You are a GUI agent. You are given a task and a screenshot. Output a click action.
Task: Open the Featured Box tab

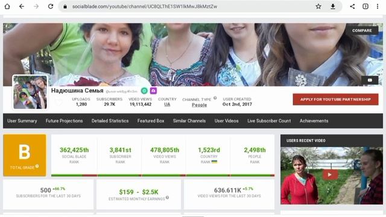click(x=151, y=121)
